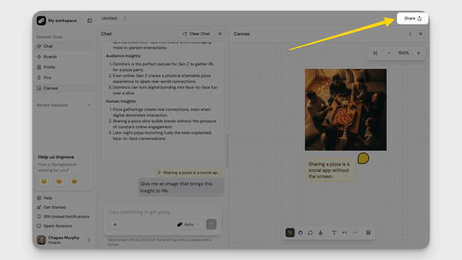Open Boards in Session Tools
Viewport: 462px width, 260px height.
[x=64, y=57]
